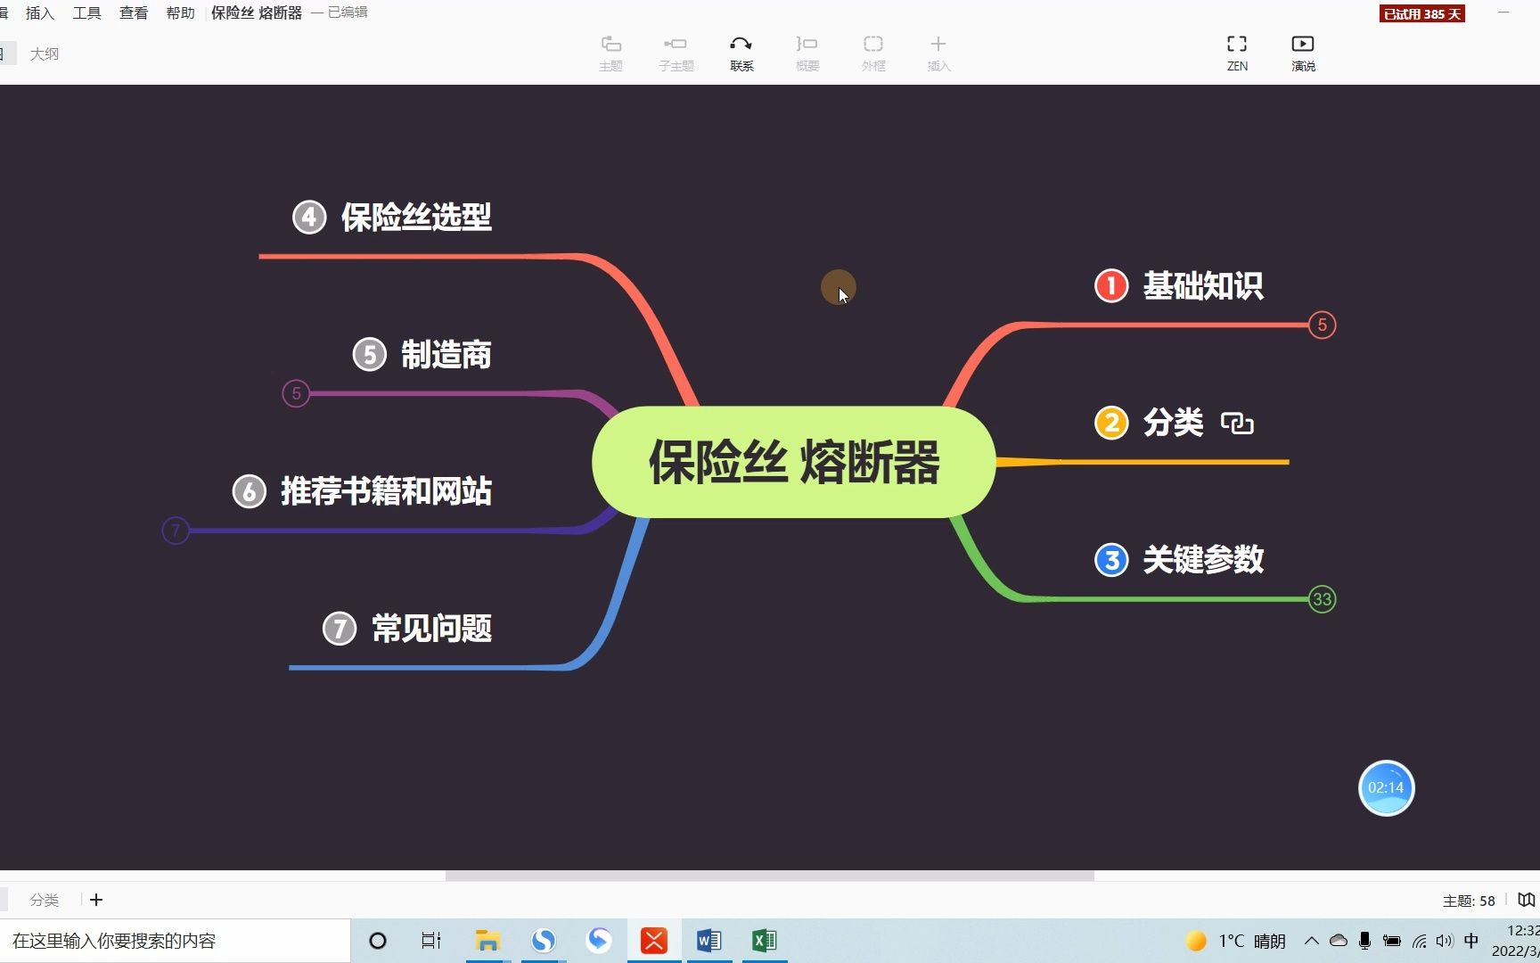Open the map overview book icon
1540x963 pixels.
(1527, 900)
